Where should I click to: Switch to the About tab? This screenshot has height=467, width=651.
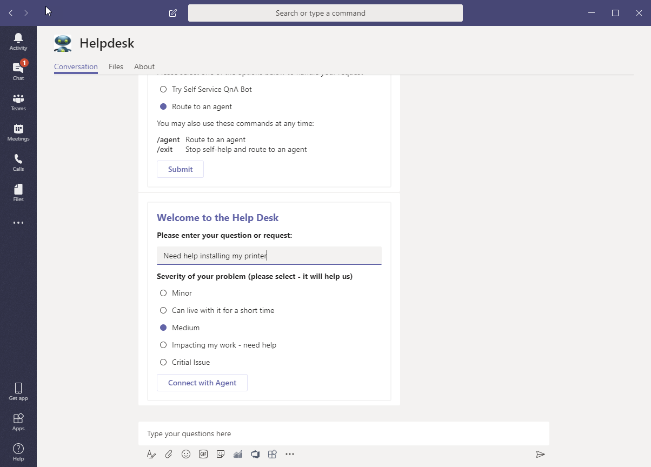(x=144, y=66)
